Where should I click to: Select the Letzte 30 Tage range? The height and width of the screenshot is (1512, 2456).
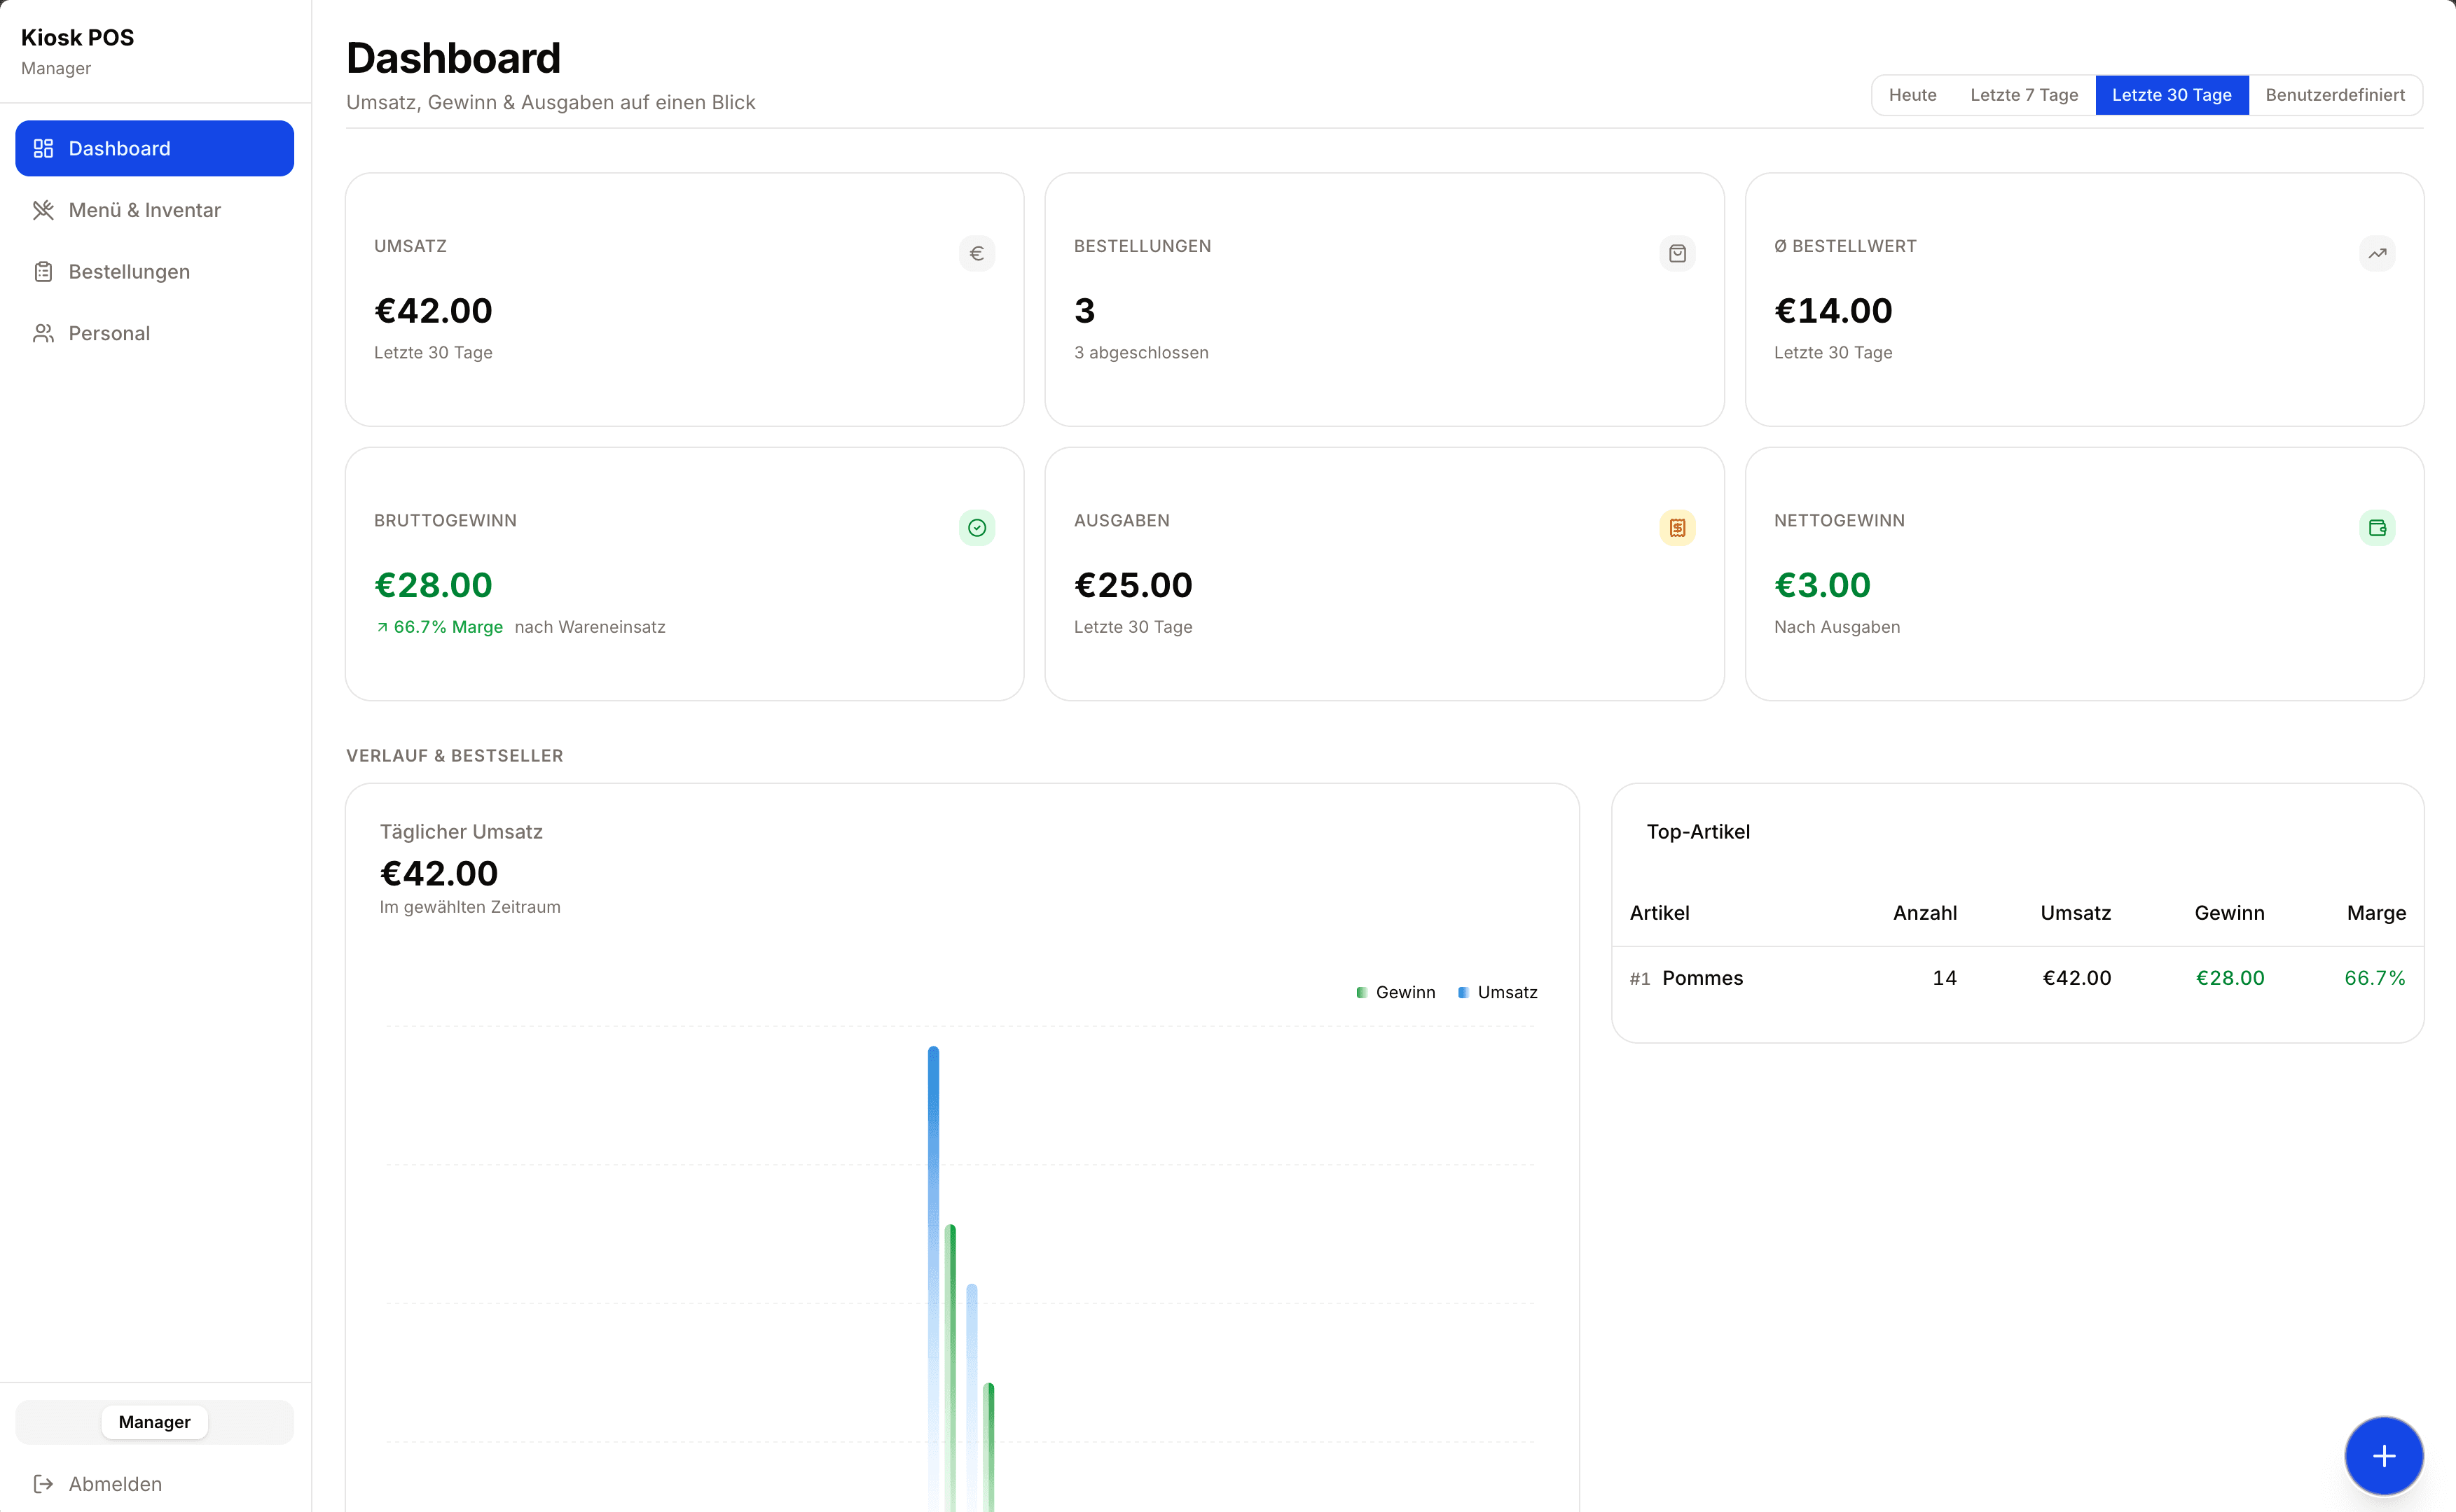[2171, 95]
